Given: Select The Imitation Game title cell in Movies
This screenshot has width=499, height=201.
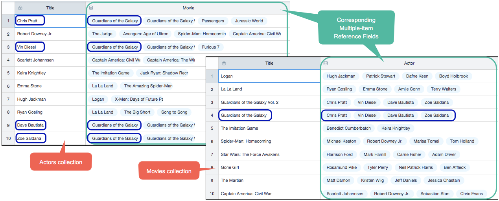Looking at the screenshot, I should tap(269, 128).
